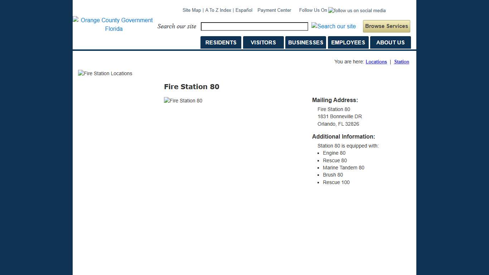Screen dimensions: 489x275
Task: Click the Locations breadcrumb link
Action: click(376, 62)
